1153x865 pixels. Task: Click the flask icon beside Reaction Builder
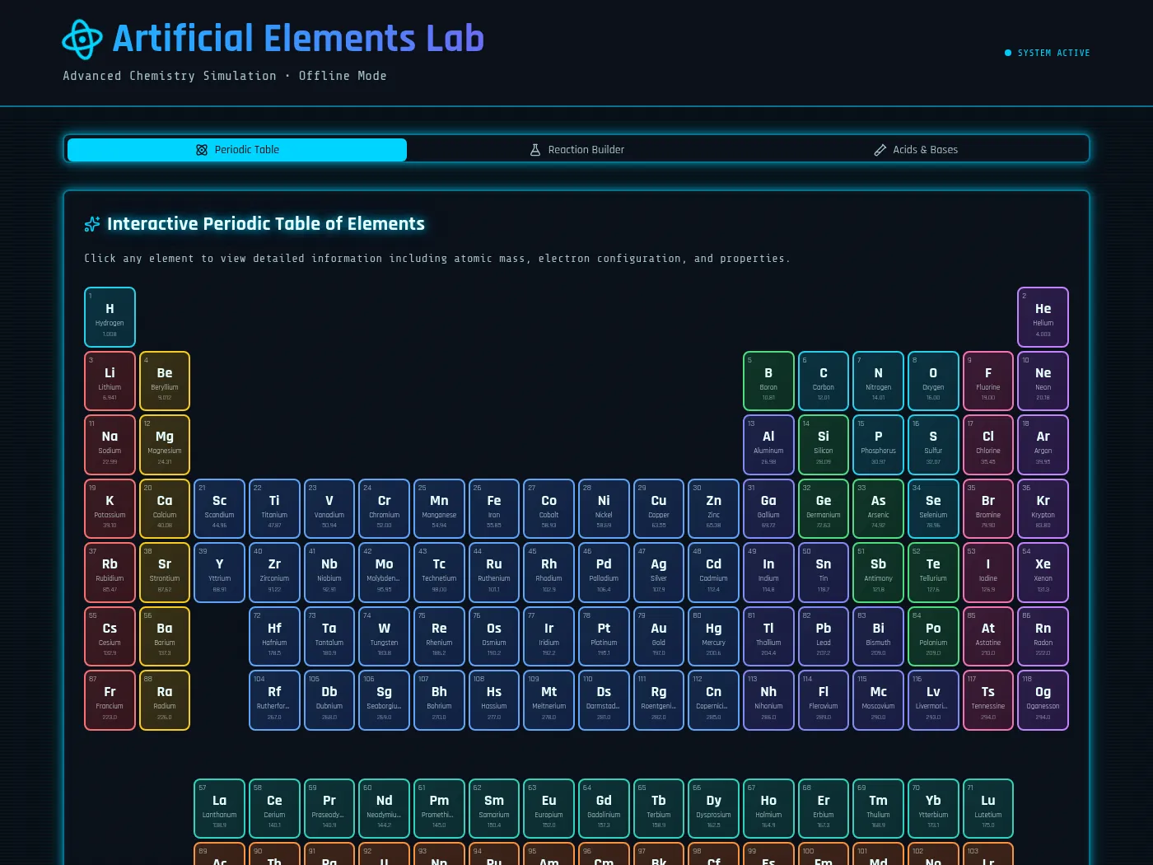click(x=534, y=149)
